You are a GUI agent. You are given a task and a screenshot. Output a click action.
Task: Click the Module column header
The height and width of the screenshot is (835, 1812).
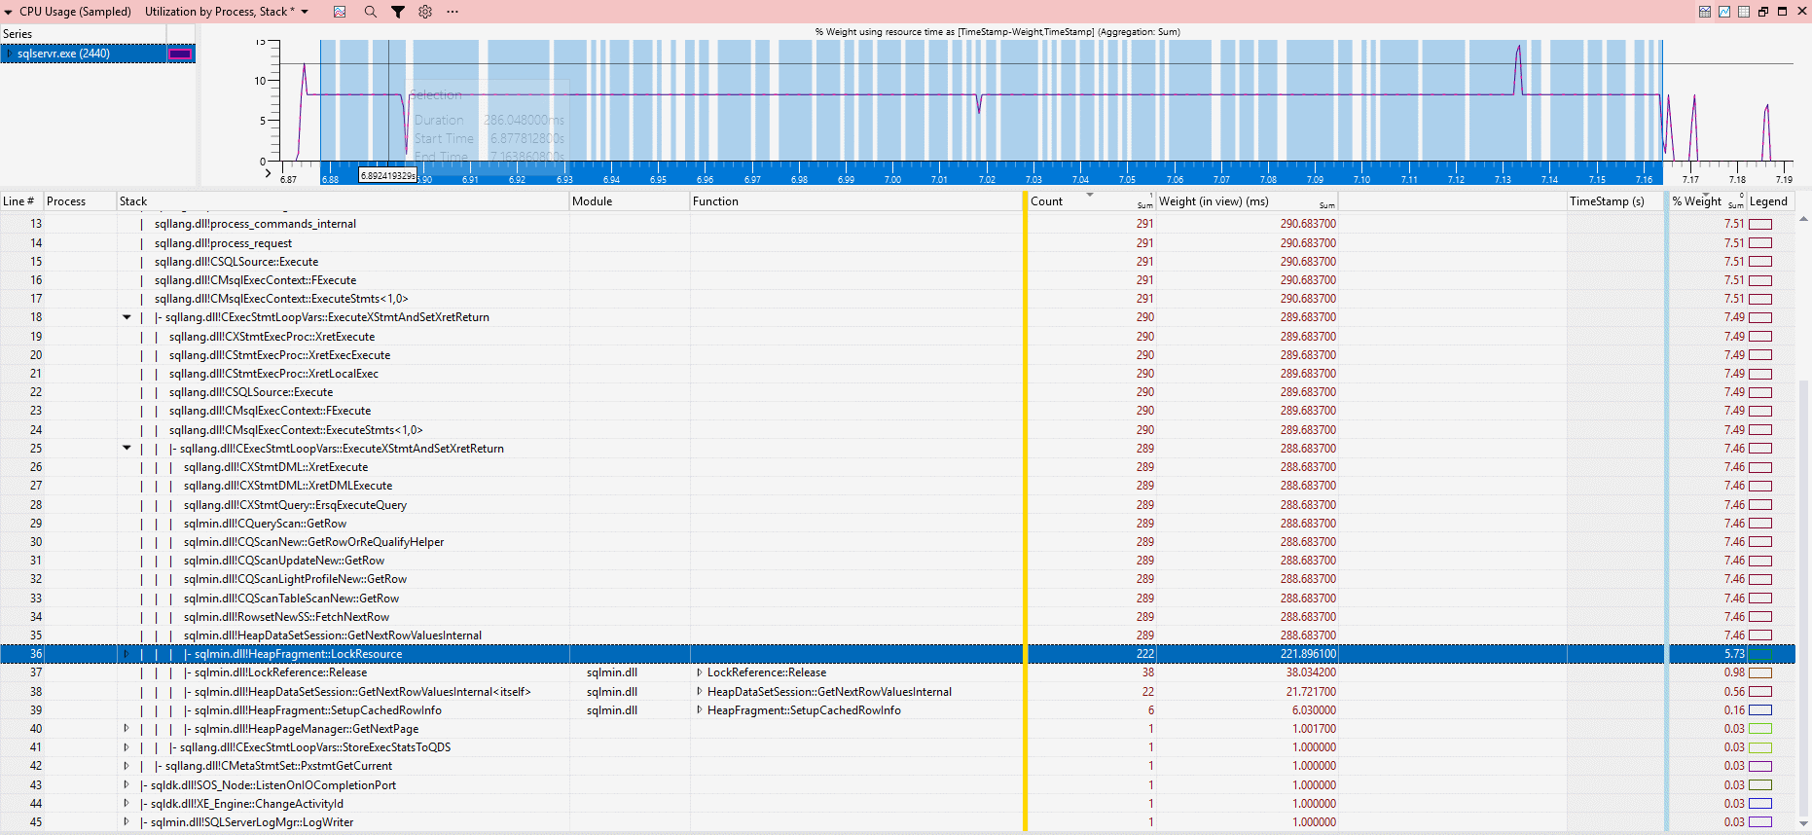point(593,201)
